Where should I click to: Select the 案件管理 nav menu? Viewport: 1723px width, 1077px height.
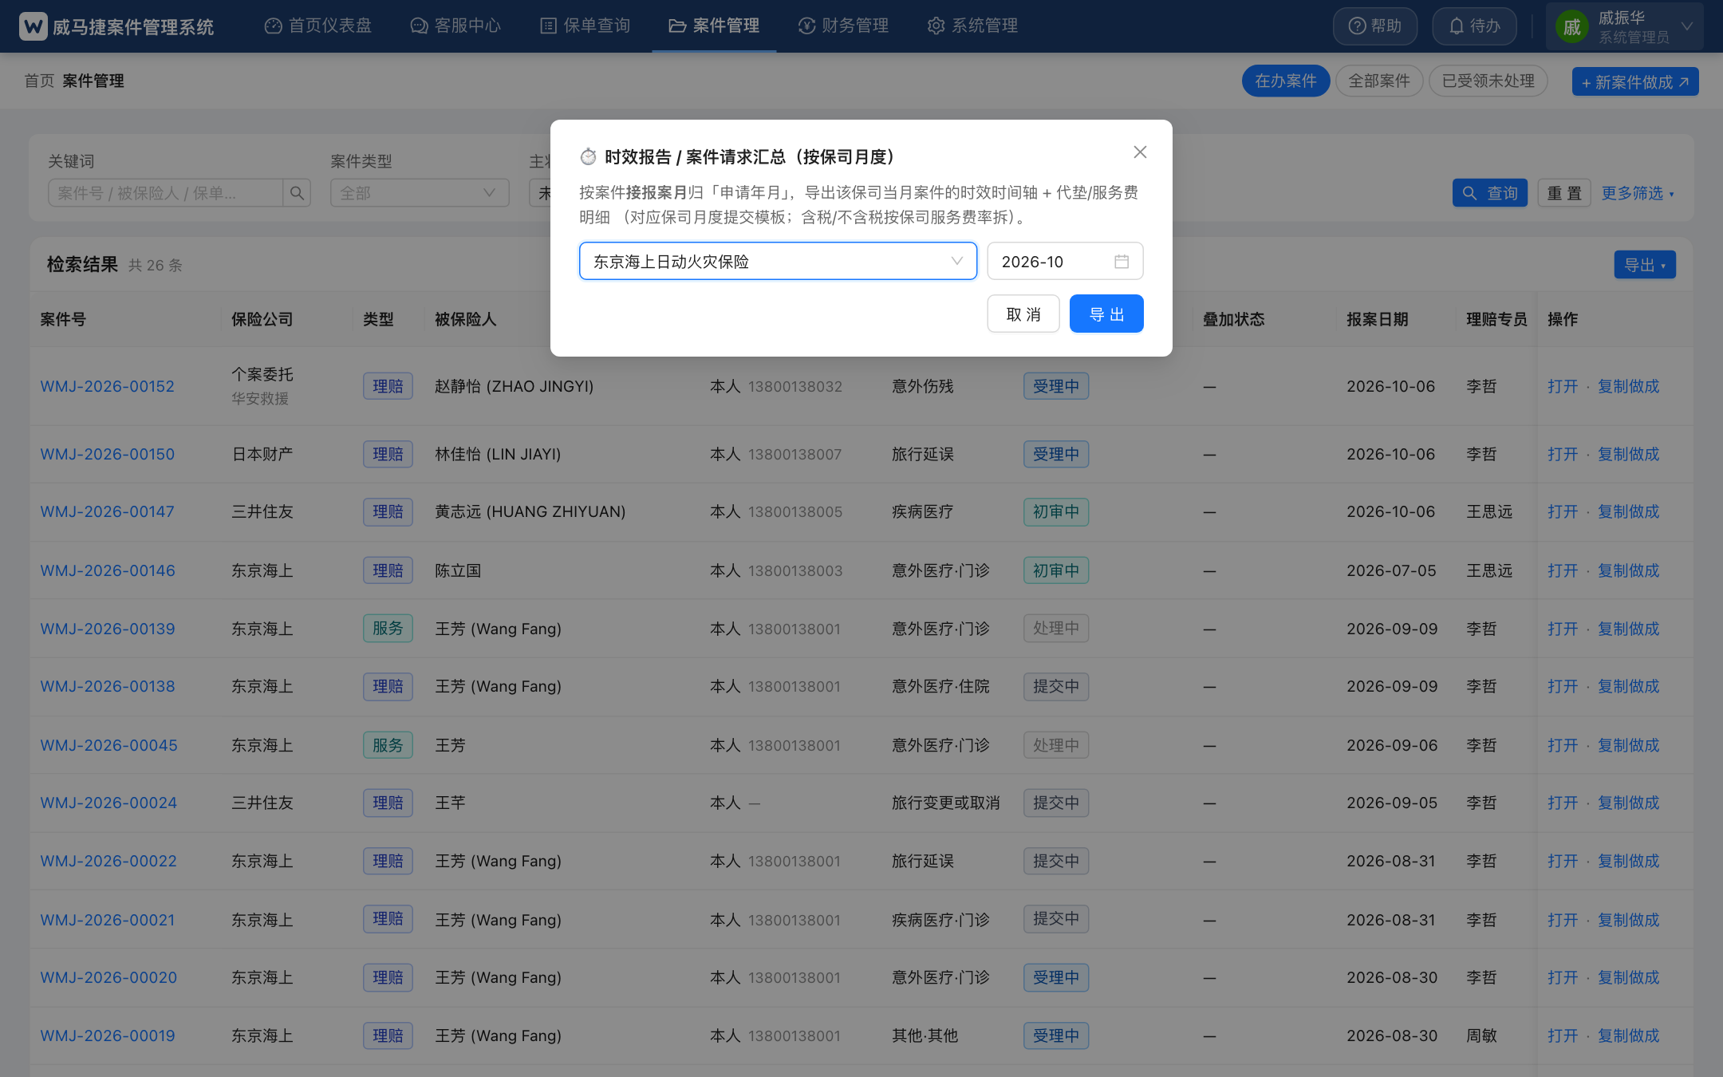[714, 26]
